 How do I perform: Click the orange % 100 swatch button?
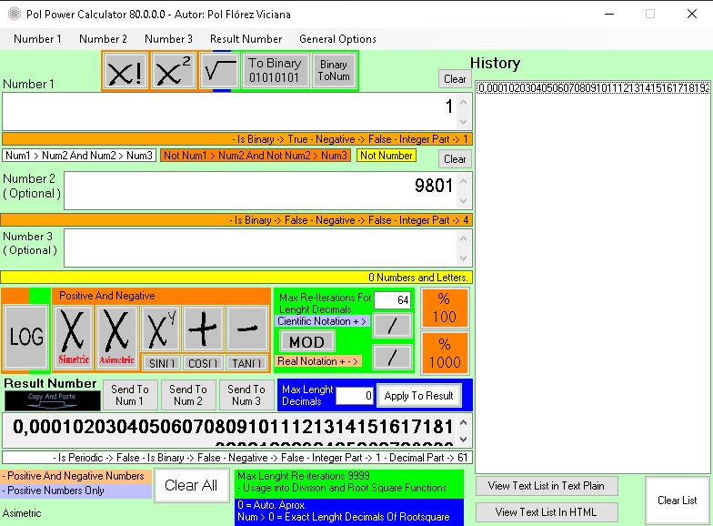(x=445, y=308)
